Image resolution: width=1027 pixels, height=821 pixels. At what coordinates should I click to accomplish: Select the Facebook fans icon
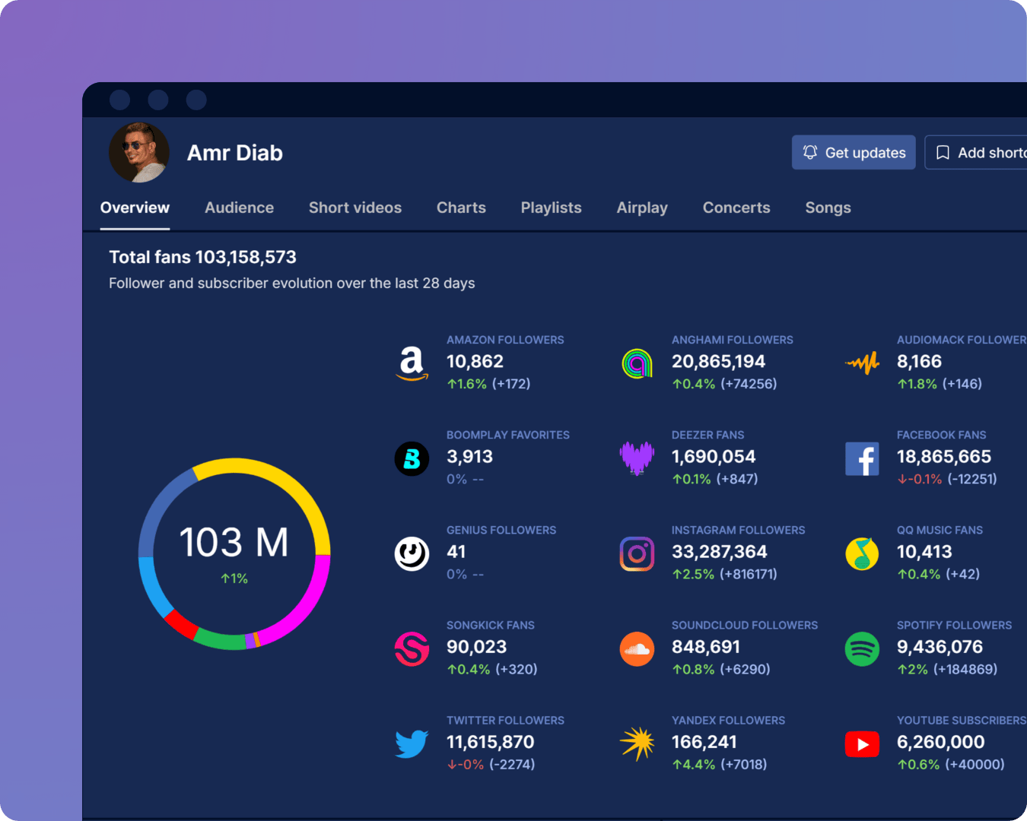[x=862, y=458]
